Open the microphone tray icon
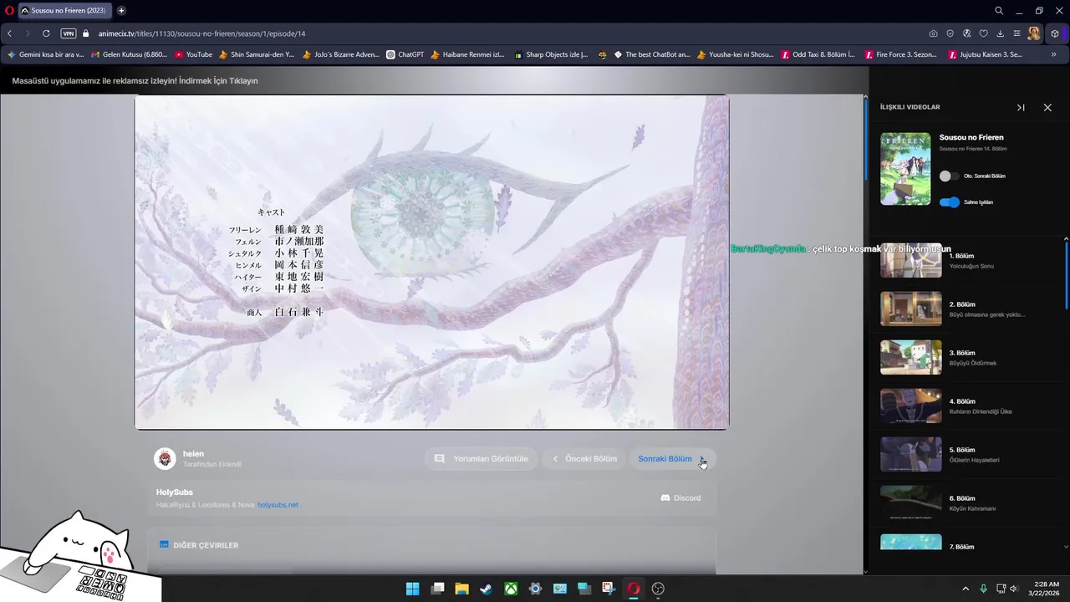The width and height of the screenshot is (1070, 602). coord(983,589)
